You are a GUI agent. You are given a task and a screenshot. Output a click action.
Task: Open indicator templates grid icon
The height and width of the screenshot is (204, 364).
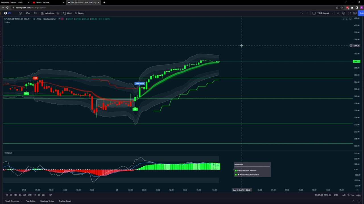point(58,13)
